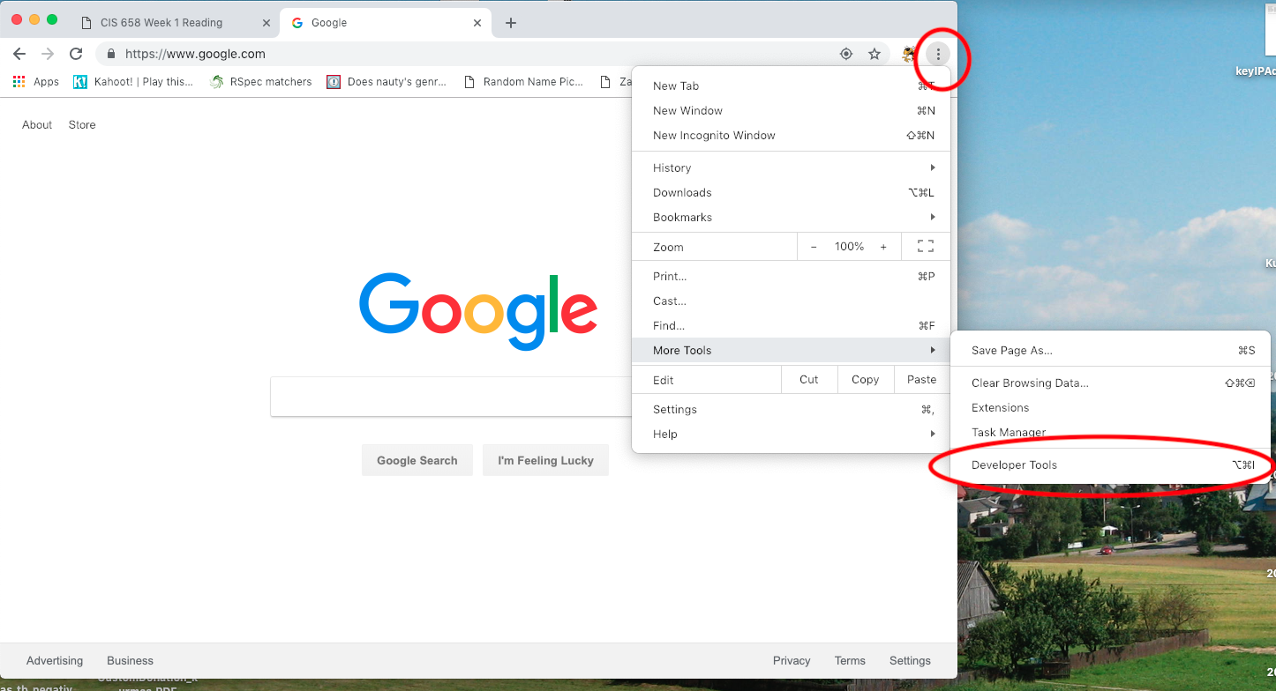Select Print... in the menu

(792, 276)
